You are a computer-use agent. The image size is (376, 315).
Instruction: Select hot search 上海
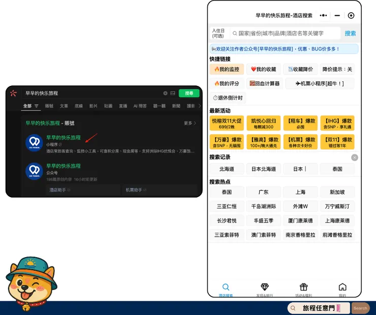pos(300,192)
